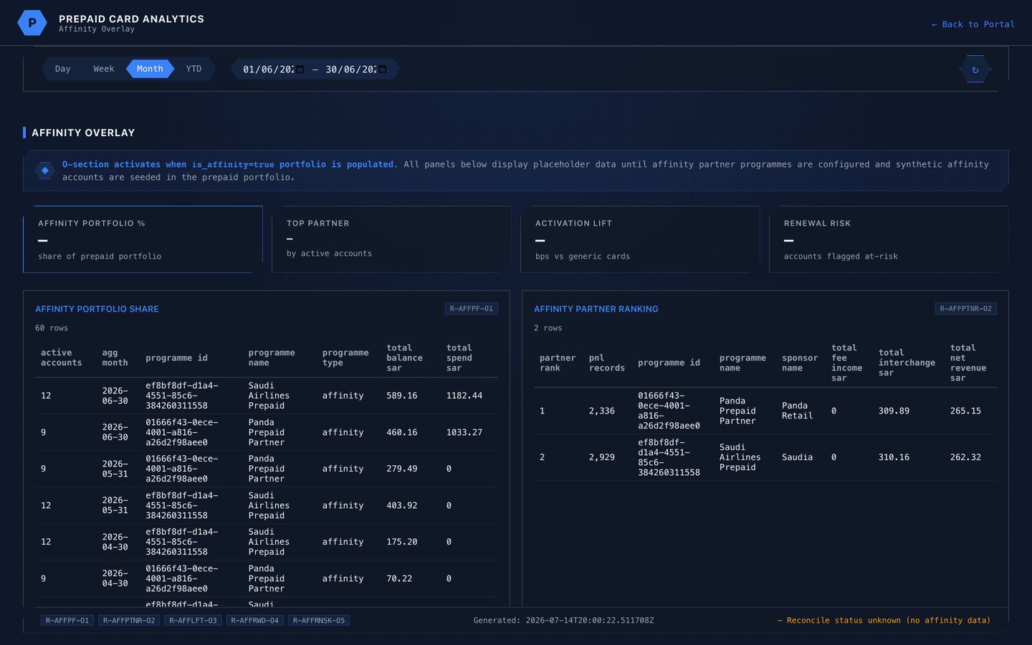
Task: Click pnl records value 2,336
Action: click(x=602, y=411)
